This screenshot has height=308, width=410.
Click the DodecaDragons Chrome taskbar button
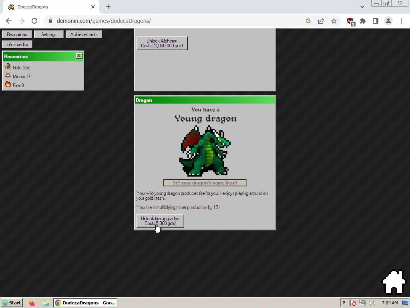[85, 303]
